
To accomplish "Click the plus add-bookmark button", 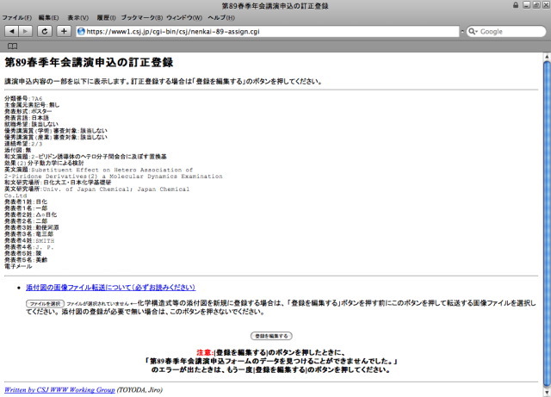I will pos(64,31).
